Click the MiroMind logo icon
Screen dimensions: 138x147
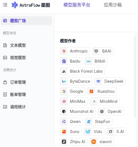94,101
